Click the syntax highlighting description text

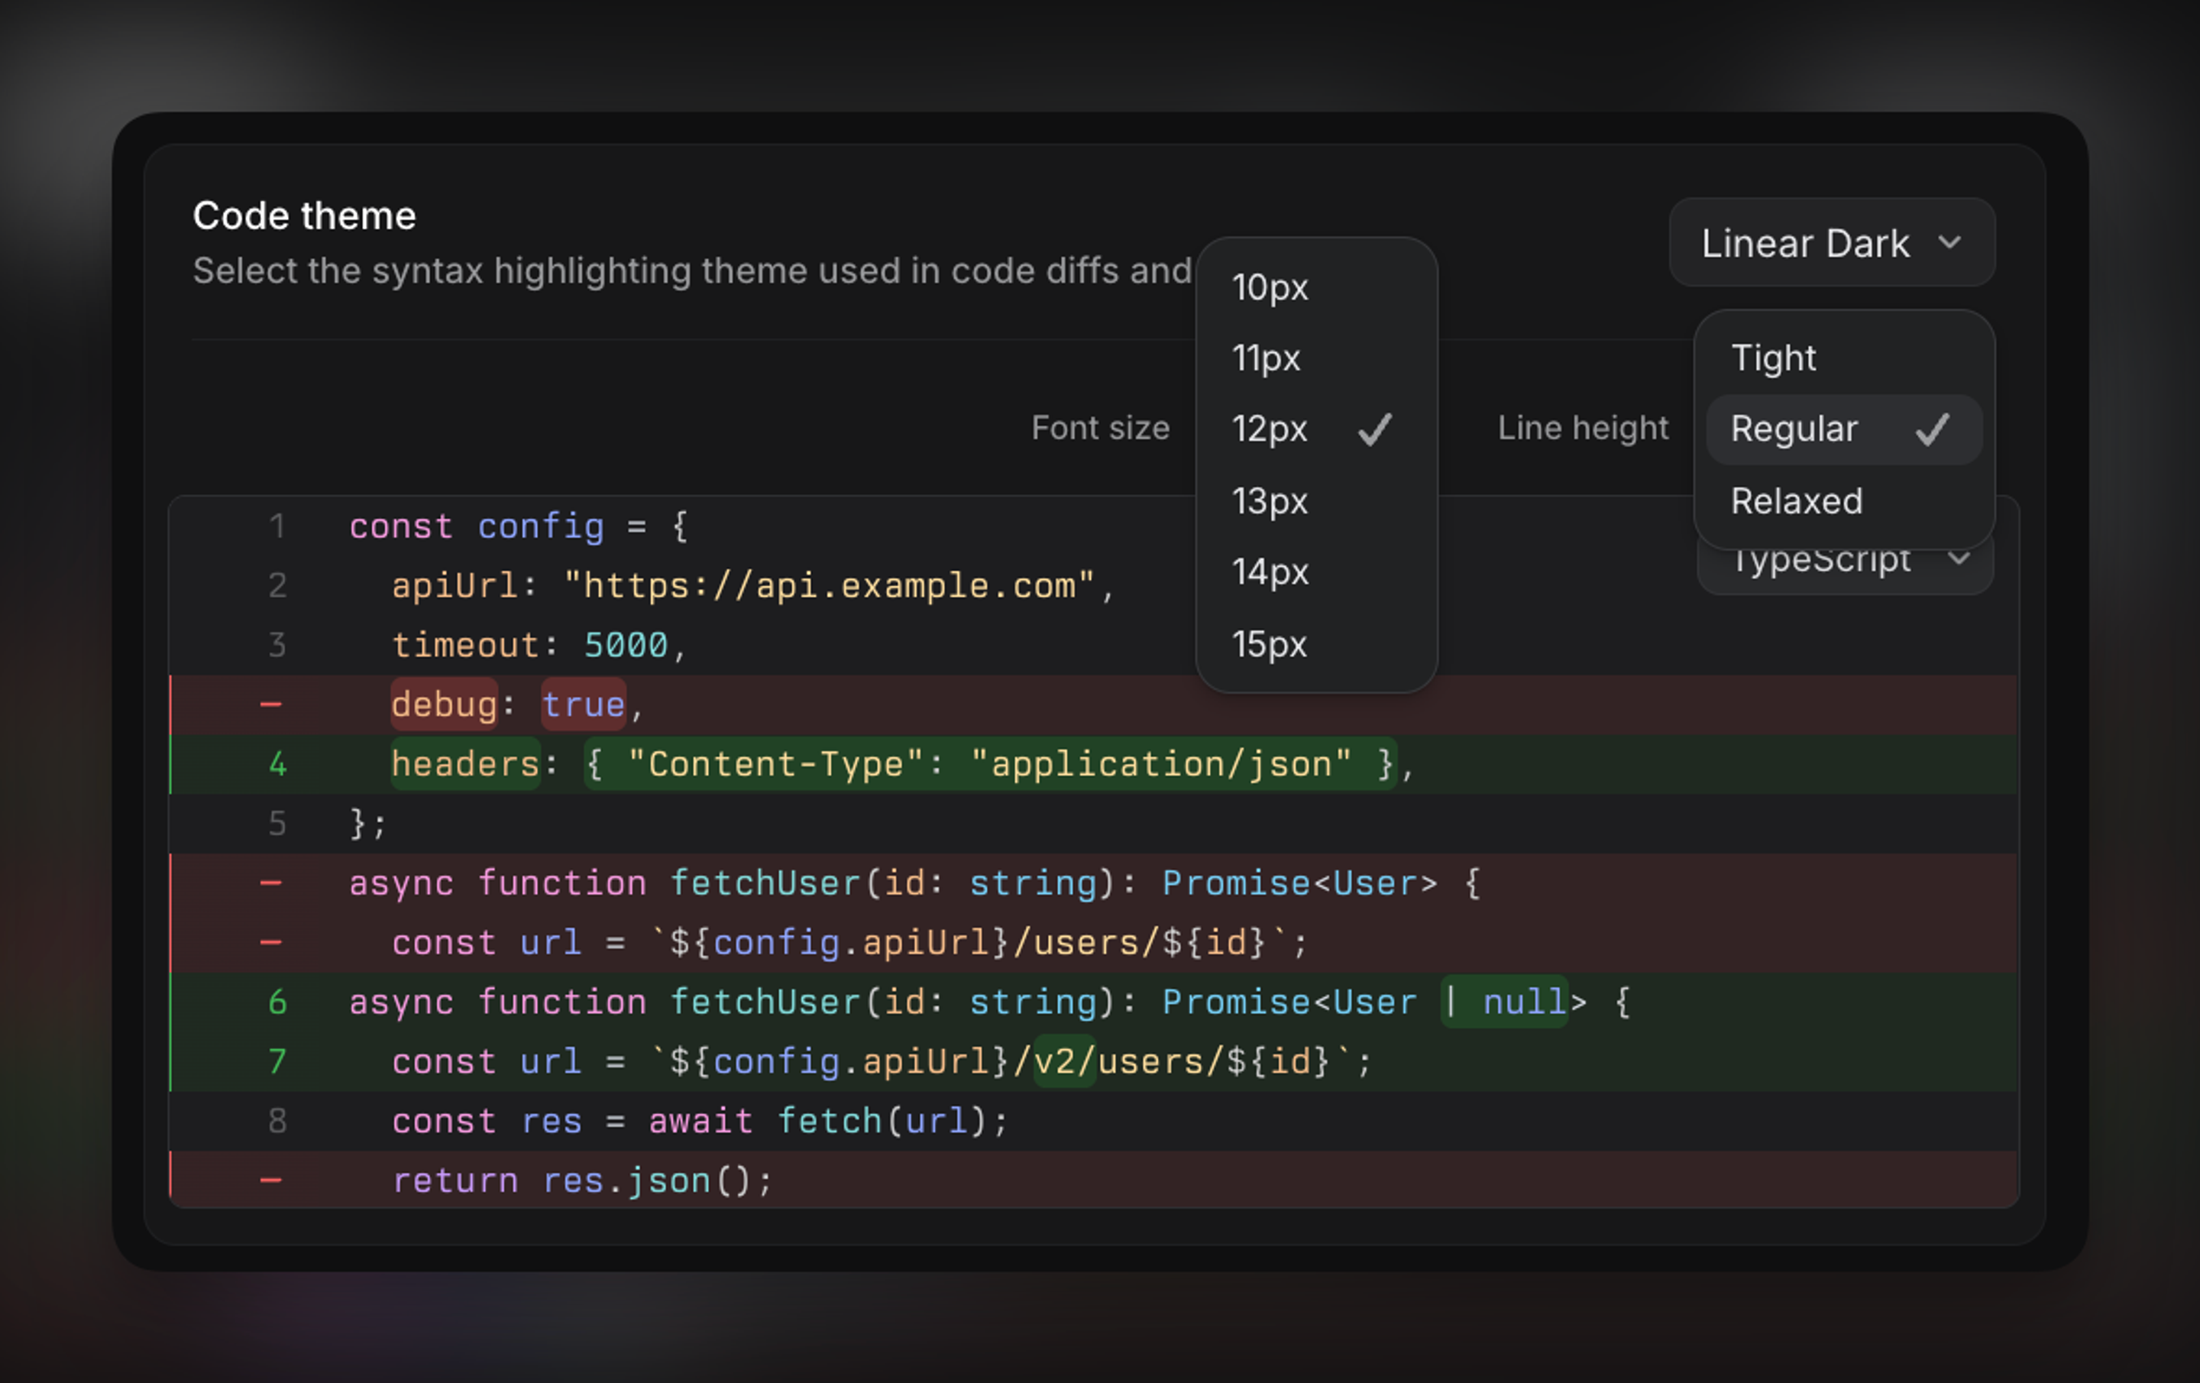691,270
